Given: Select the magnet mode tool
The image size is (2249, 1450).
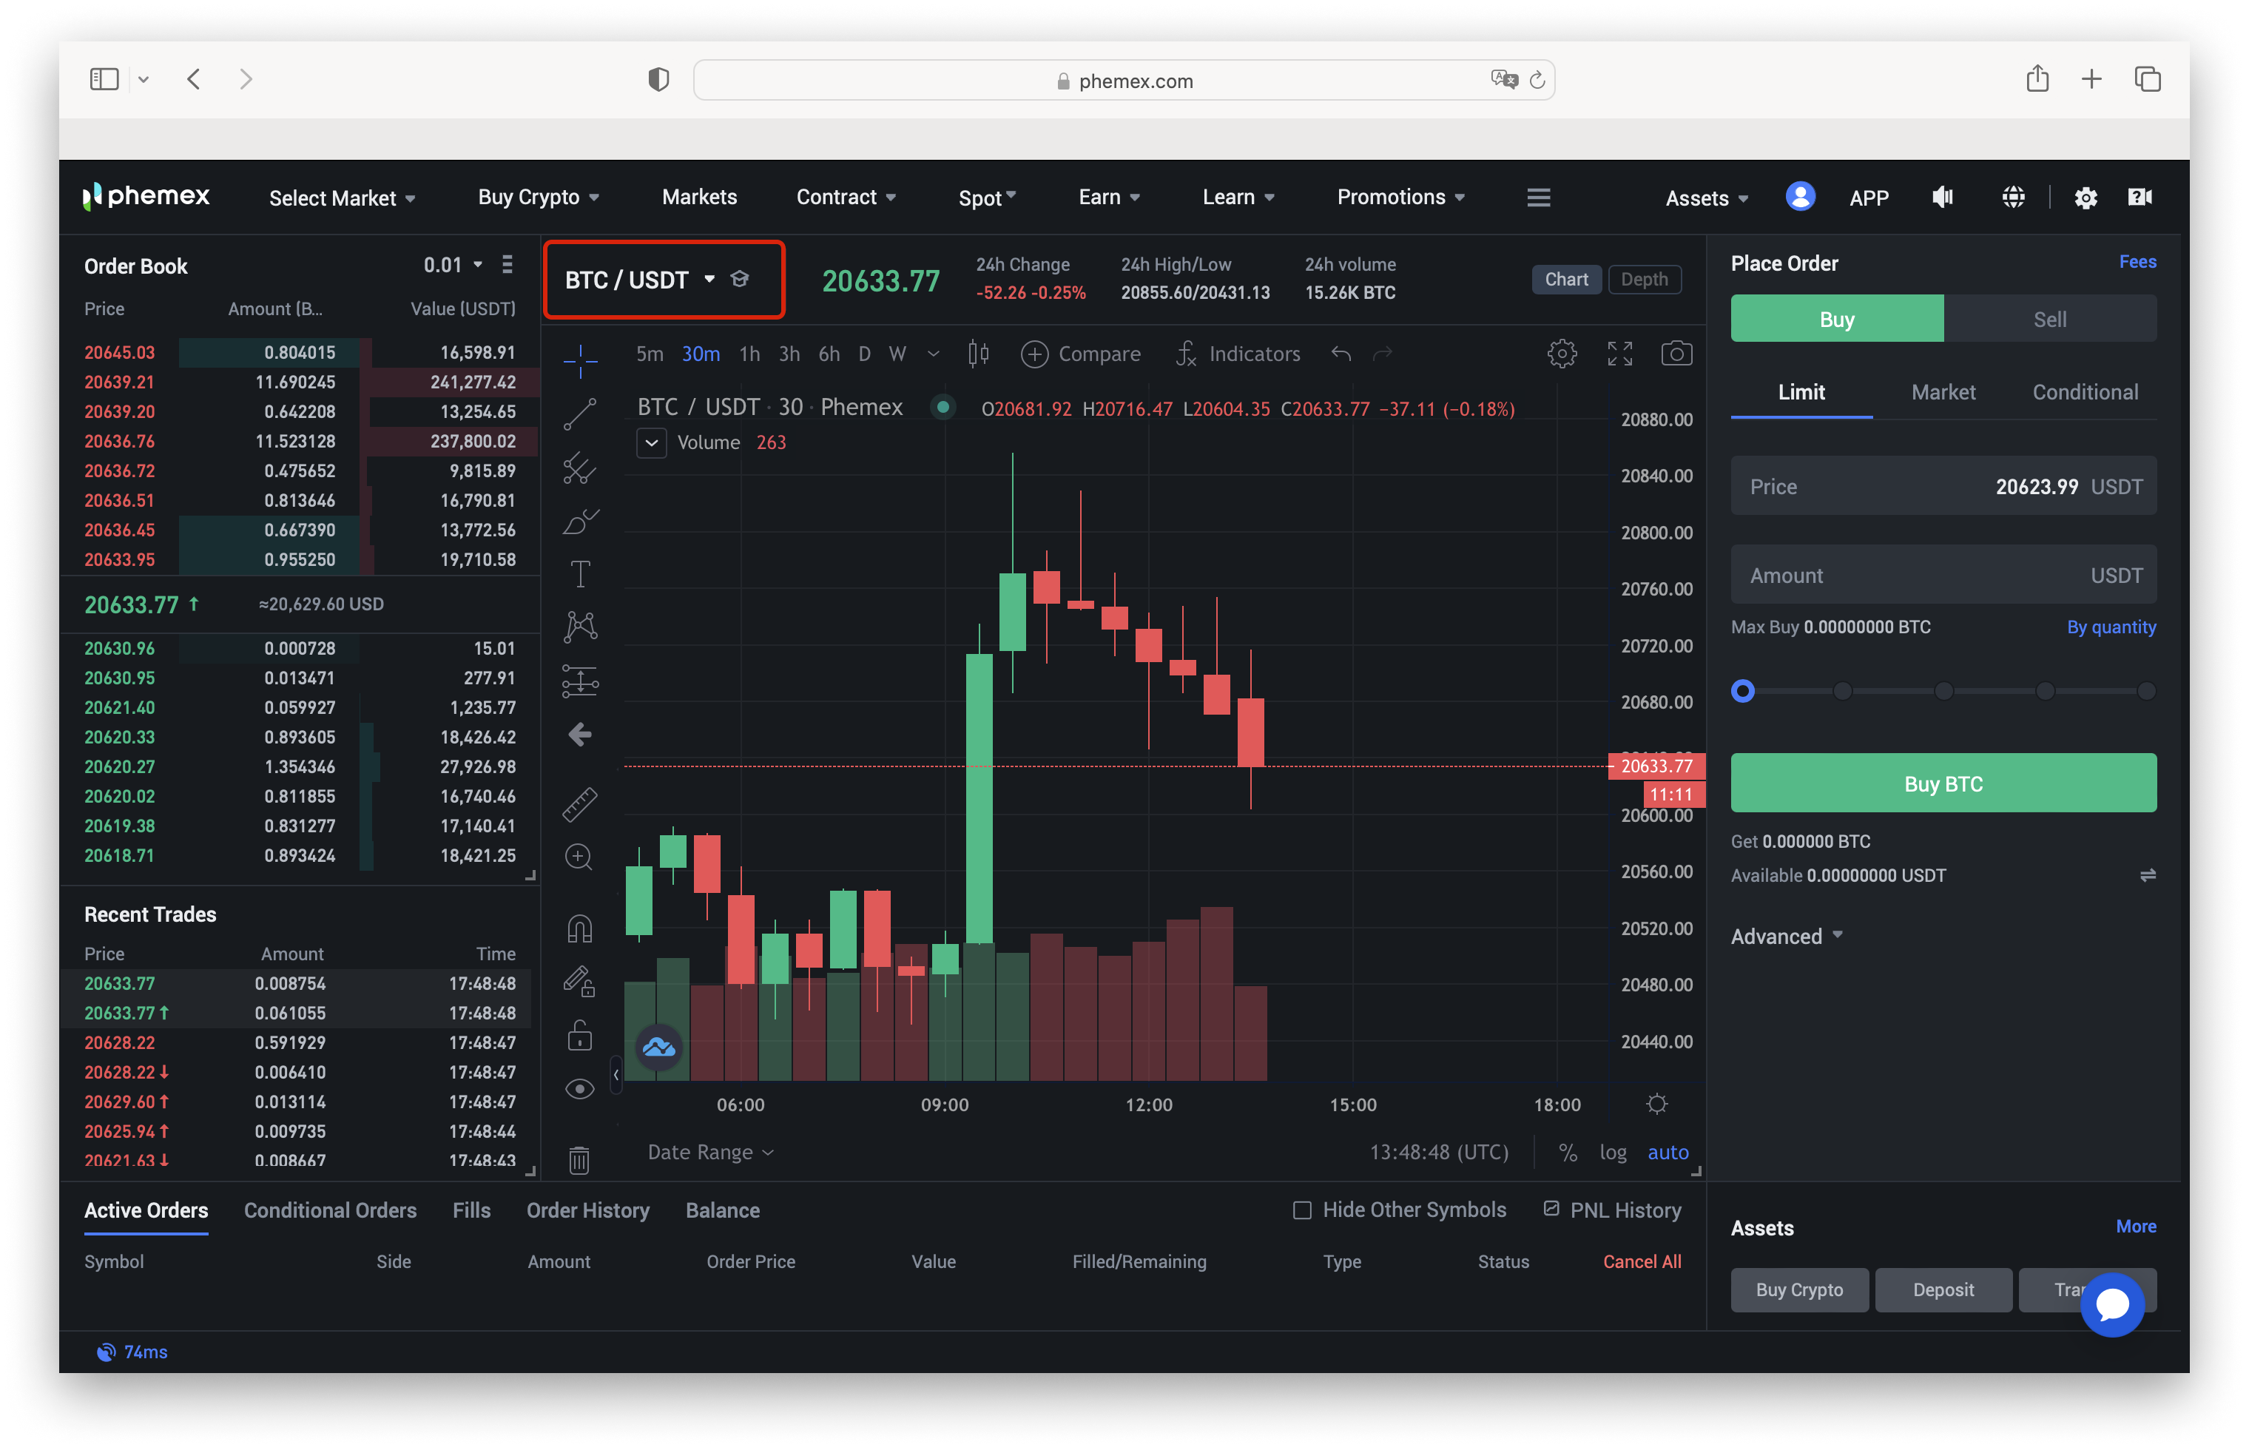Looking at the screenshot, I should (x=580, y=929).
